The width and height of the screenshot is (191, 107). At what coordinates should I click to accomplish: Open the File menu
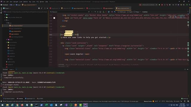[x=4, y=2]
